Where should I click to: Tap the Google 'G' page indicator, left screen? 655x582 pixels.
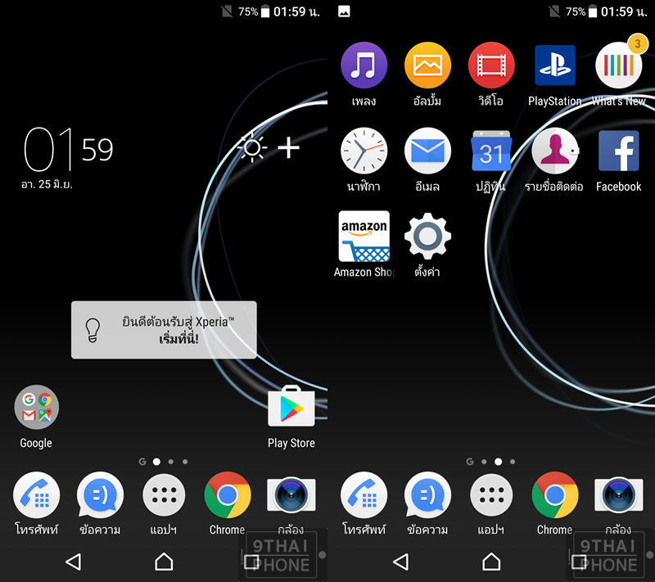pos(142,462)
